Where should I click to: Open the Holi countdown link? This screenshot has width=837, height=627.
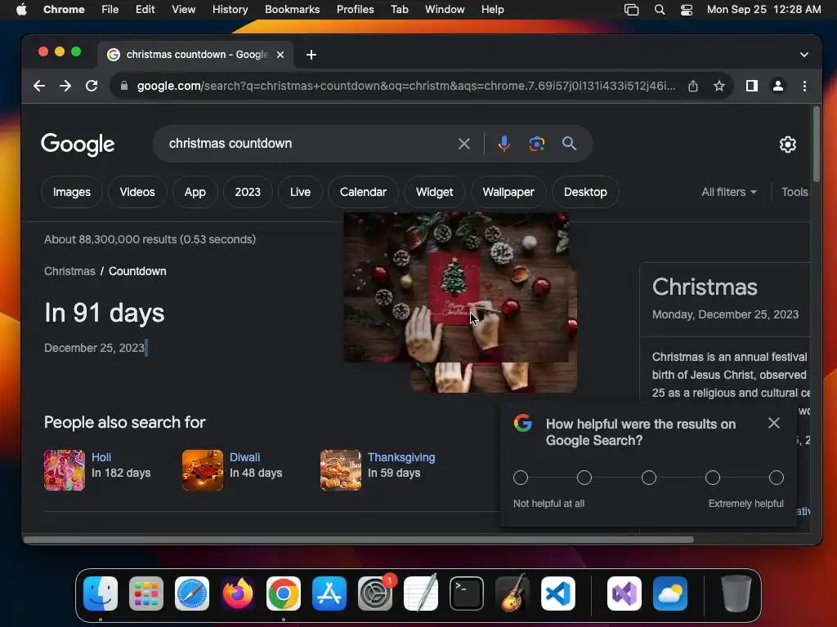pyautogui.click(x=101, y=457)
